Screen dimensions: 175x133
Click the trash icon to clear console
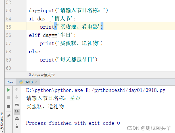click(x=17, y=126)
